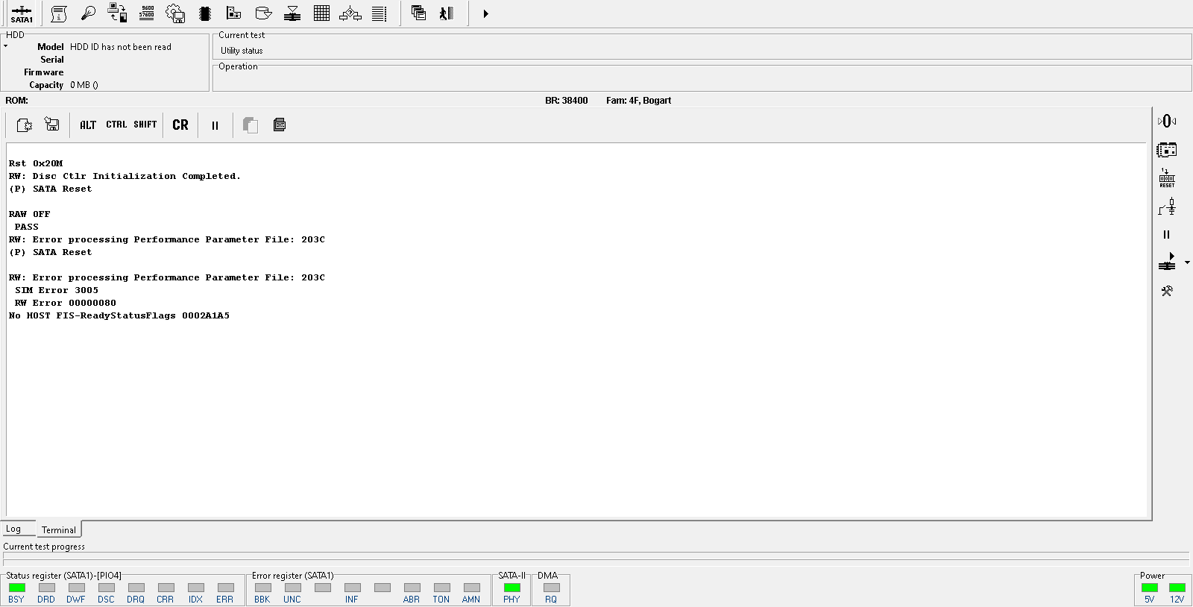Switch to the Log tab
This screenshot has height=607, width=1193.
click(13, 529)
